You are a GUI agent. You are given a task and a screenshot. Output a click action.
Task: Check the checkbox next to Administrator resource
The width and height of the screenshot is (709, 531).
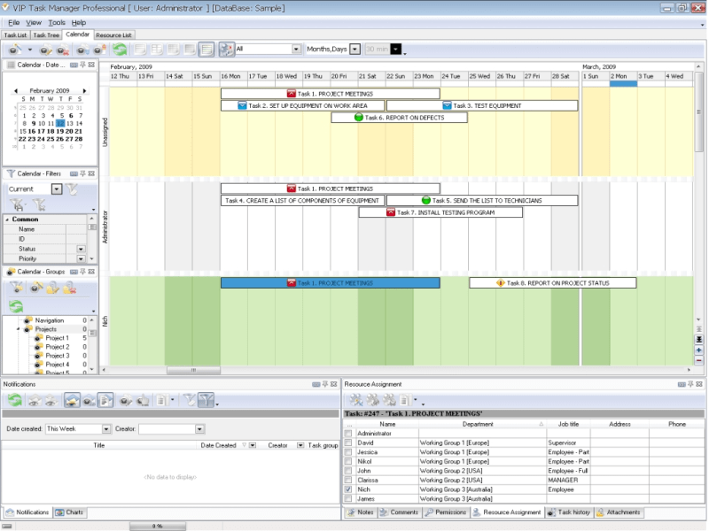348,434
